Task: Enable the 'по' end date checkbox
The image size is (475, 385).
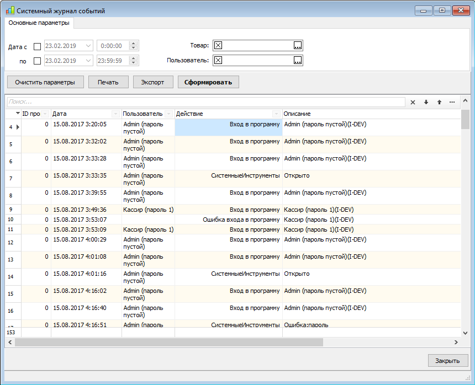Action: [37, 61]
